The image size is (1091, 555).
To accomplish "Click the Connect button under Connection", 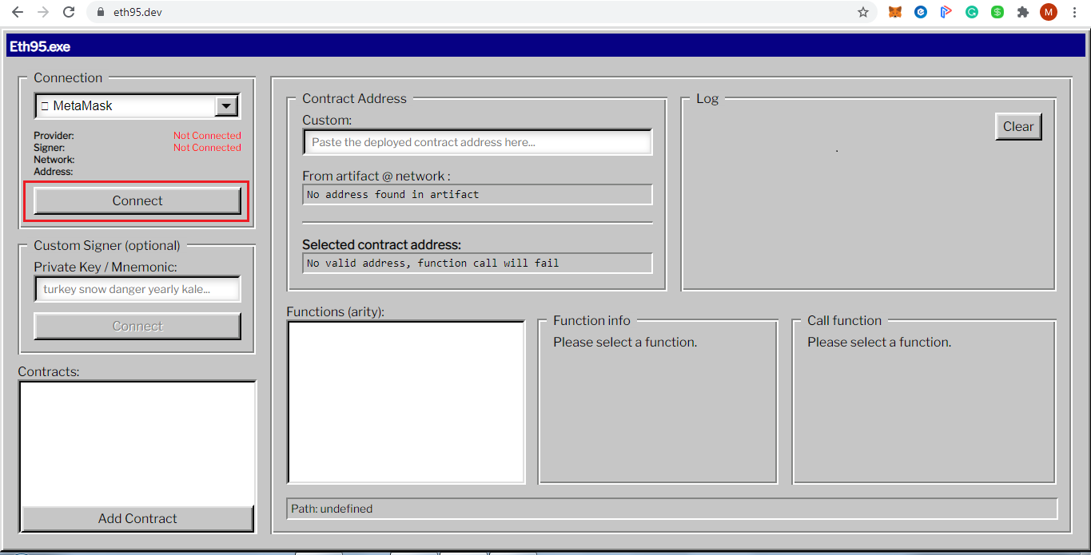I will tap(137, 201).
